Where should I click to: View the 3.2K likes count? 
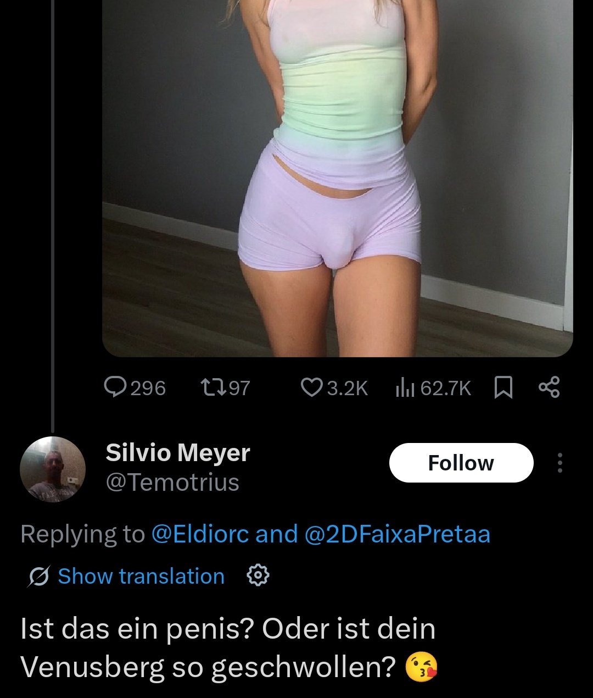point(347,388)
